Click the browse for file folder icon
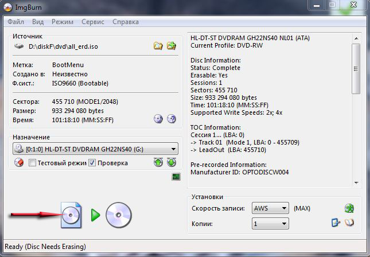The width and height of the screenshot is (370, 257). (x=158, y=45)
